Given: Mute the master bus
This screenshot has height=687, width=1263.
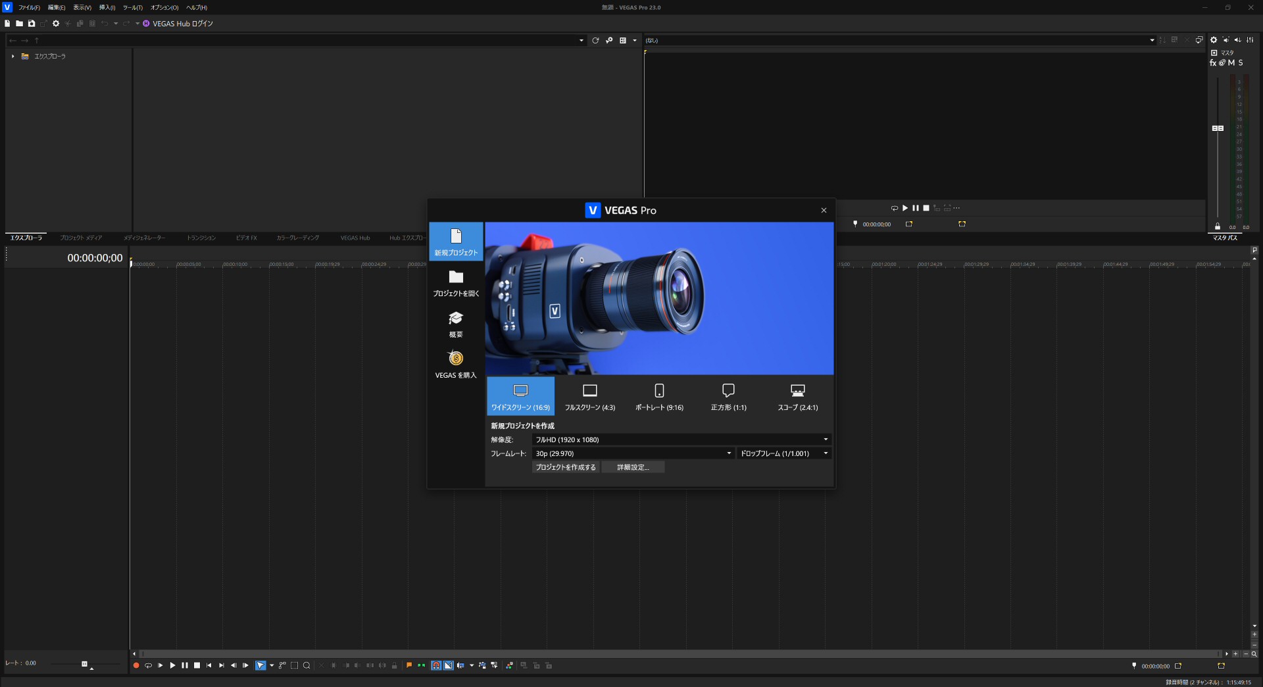Looking at the screenshot, I should 1231,63.
